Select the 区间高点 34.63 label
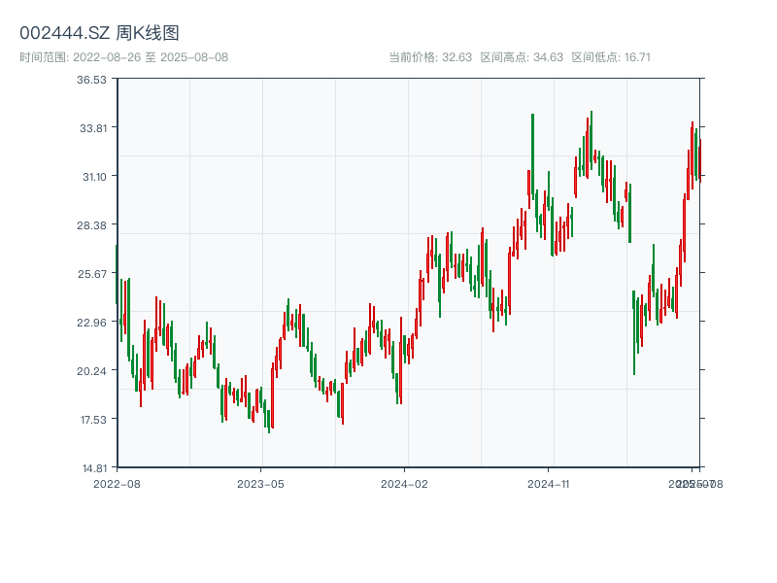 coord(522,57)
